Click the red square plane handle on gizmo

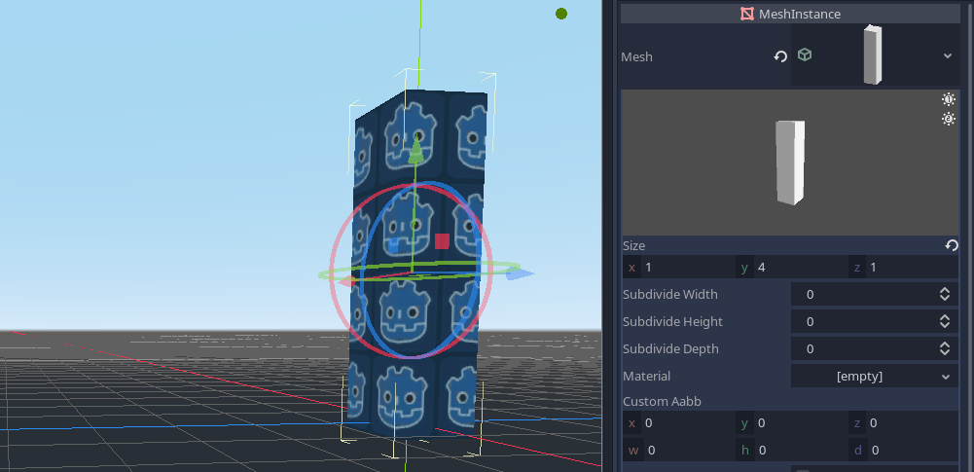[x=442, y=241]
